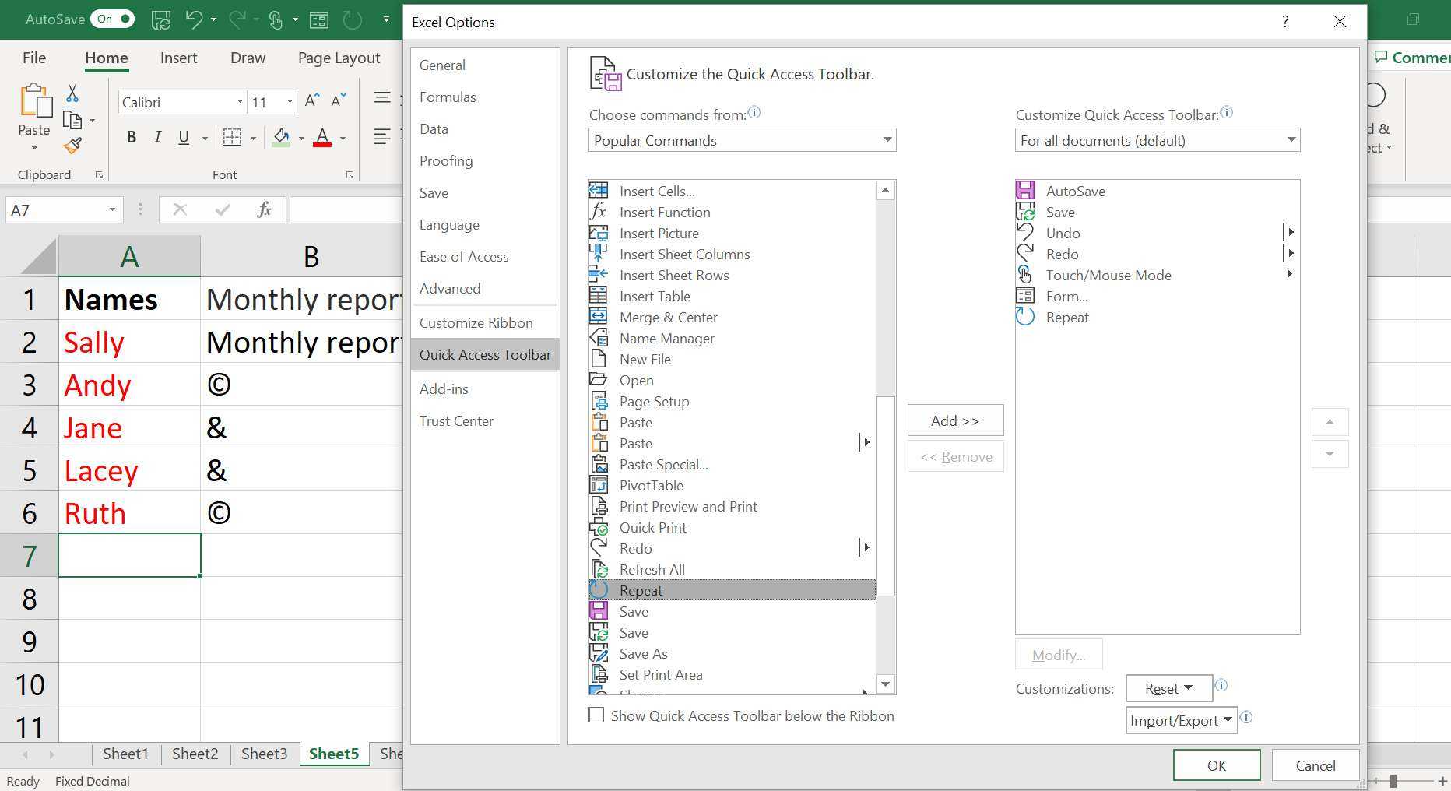Viewport: 1451px width, 791px height.
Task: Check Show Quick Access Toolbar below Ribbon
Action: click(x=597, y=715)
